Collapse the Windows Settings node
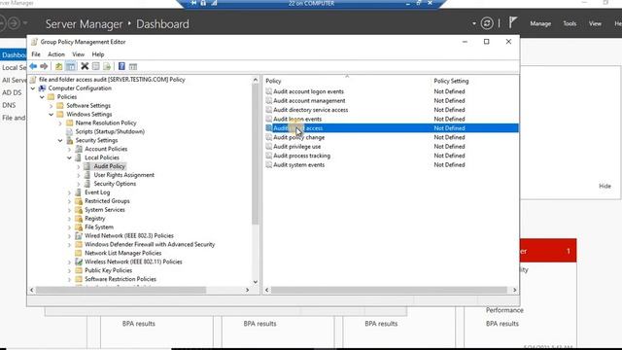Image resolution: width=622 pixels, height=350 pixels. 52,115
